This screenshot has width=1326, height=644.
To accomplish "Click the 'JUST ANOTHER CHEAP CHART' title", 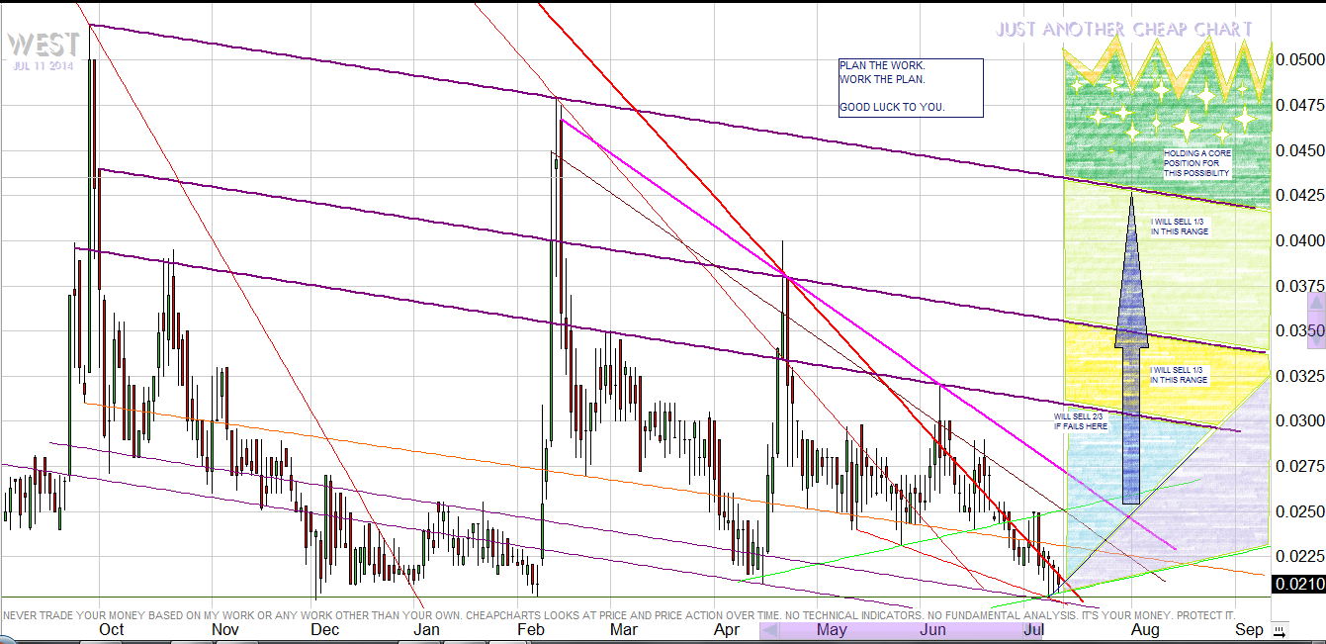I will point(1124,30).
